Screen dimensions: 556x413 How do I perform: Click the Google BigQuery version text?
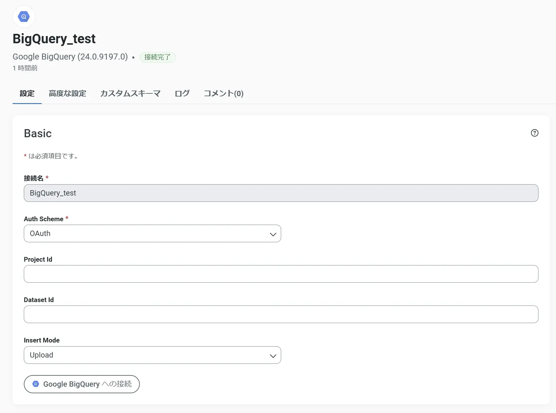click(70, 57)
